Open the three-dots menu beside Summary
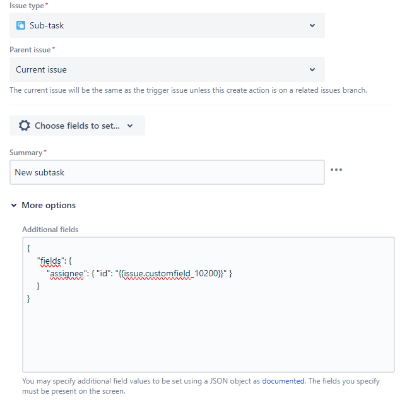Image resolution: width=407 pixels, height=405 pixels. click(x=336, y=170)
